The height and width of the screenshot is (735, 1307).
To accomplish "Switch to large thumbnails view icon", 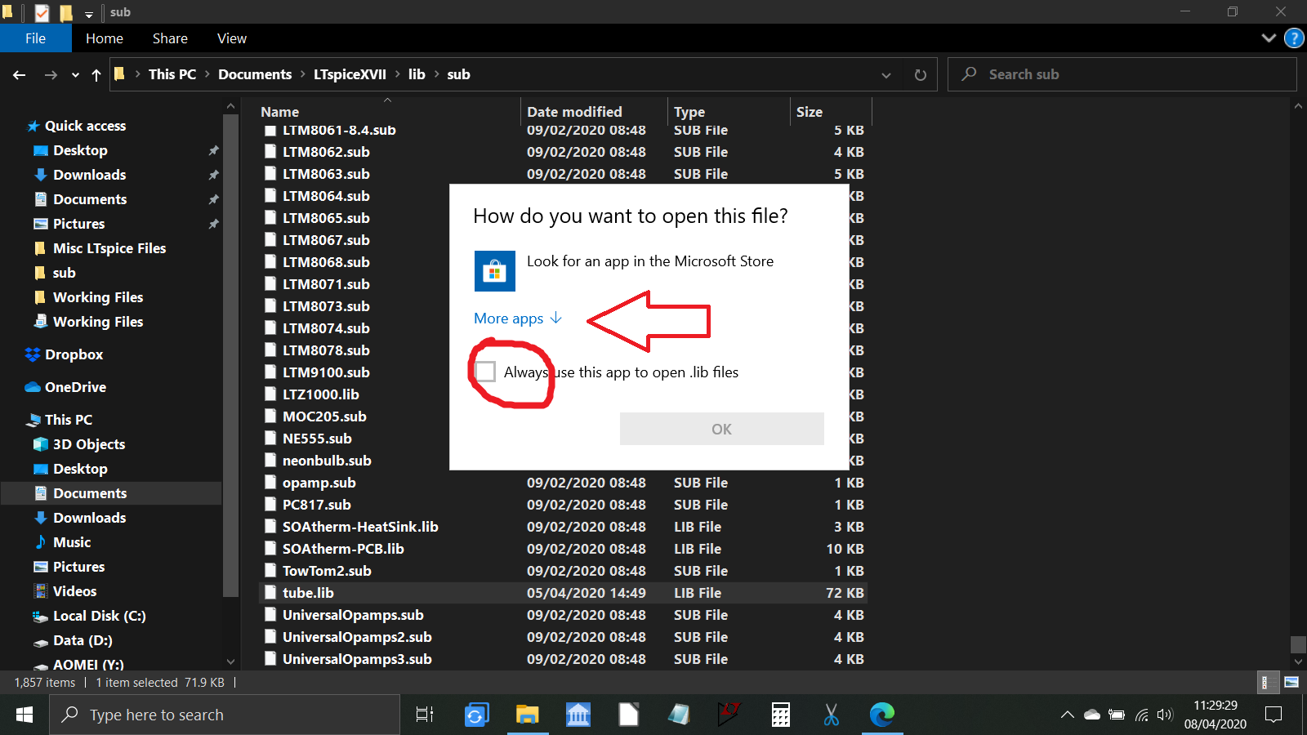I will click(1291, 682).
